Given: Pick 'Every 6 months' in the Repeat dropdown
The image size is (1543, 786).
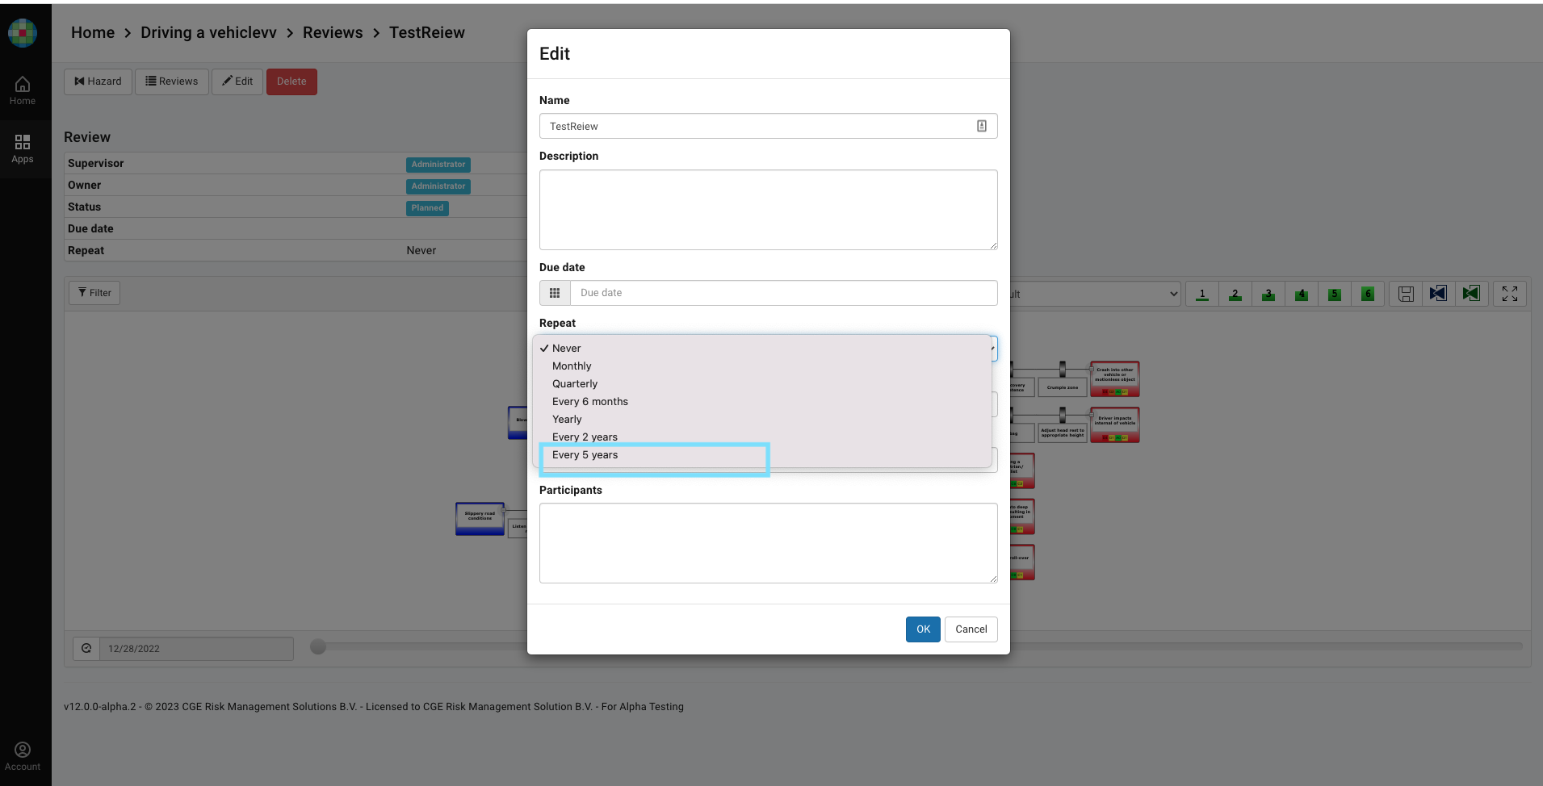Looking at the screenshot, I should pos(590,402).
